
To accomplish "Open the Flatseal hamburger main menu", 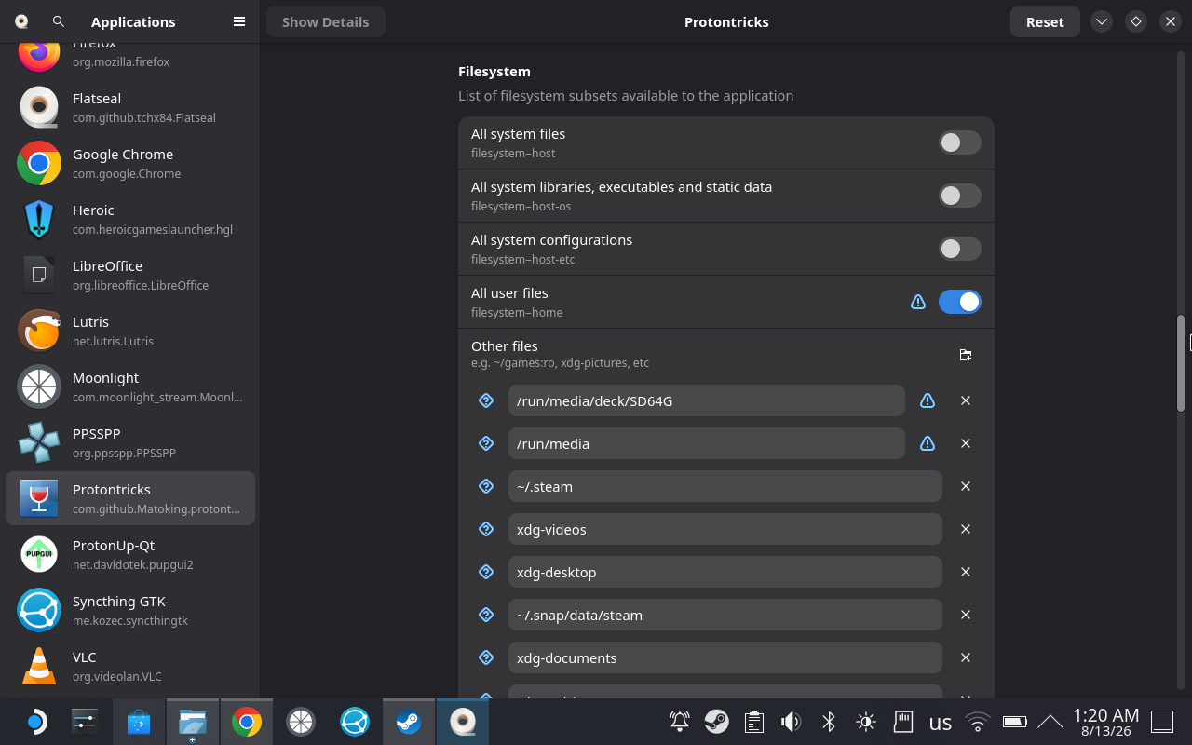I will coord(239,21).
